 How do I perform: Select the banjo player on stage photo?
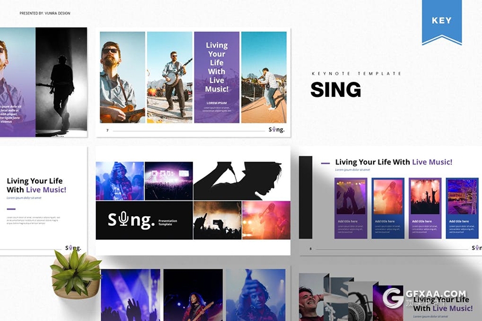(x=170, y=78)
